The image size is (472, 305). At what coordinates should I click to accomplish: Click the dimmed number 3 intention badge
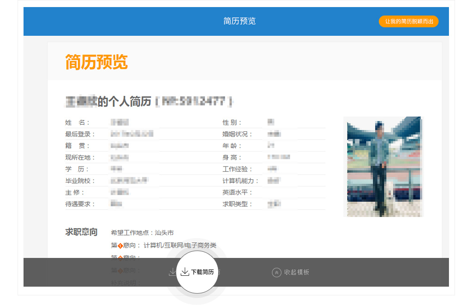click(120, 271)
